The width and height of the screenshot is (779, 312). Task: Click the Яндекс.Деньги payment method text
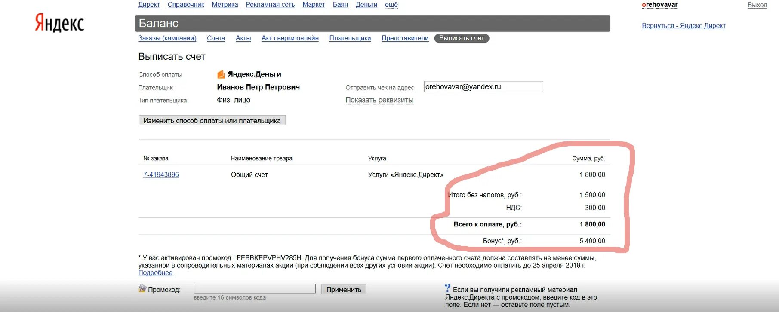point(254,74)
